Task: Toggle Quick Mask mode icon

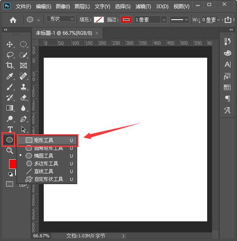Action: [9, 184]
